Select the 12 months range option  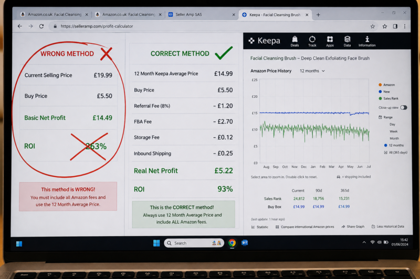coord(394,145)
